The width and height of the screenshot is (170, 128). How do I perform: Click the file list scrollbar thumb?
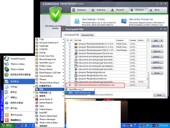148,79
